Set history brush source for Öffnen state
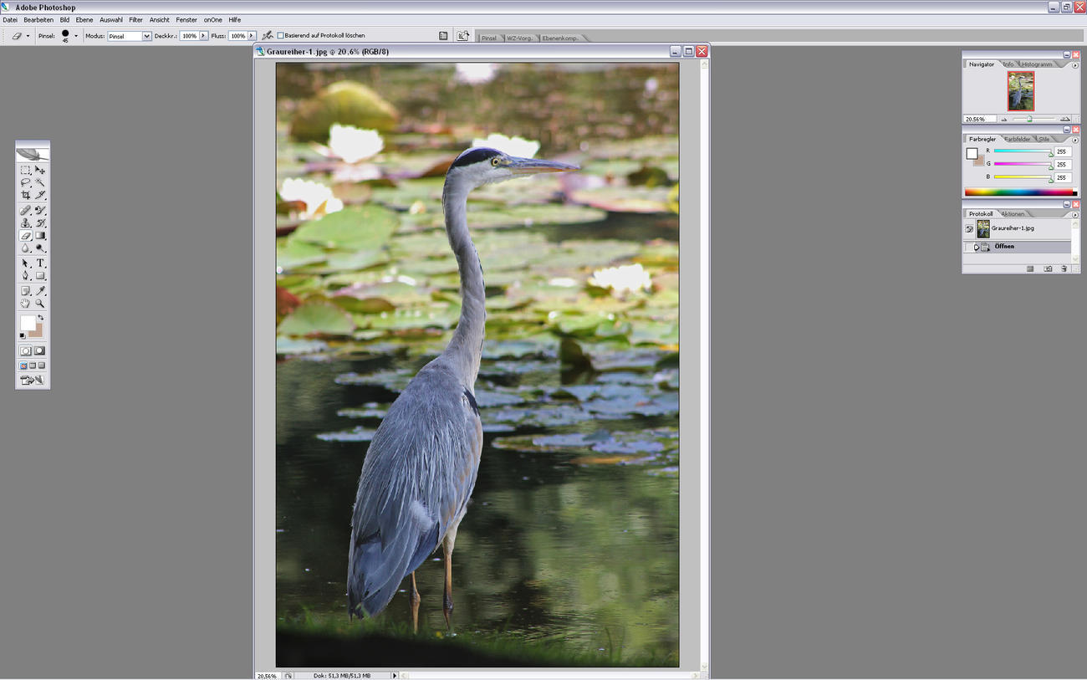1087x680 pixels. 969,247
